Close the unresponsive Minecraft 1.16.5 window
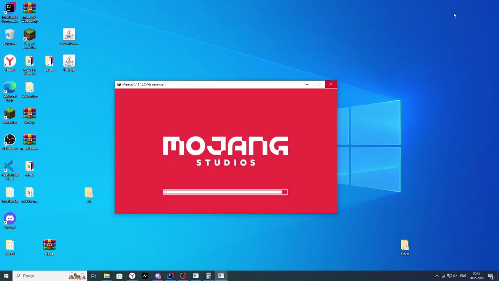Viewport: 499px width, 281px height. click(x=331, y=84)
